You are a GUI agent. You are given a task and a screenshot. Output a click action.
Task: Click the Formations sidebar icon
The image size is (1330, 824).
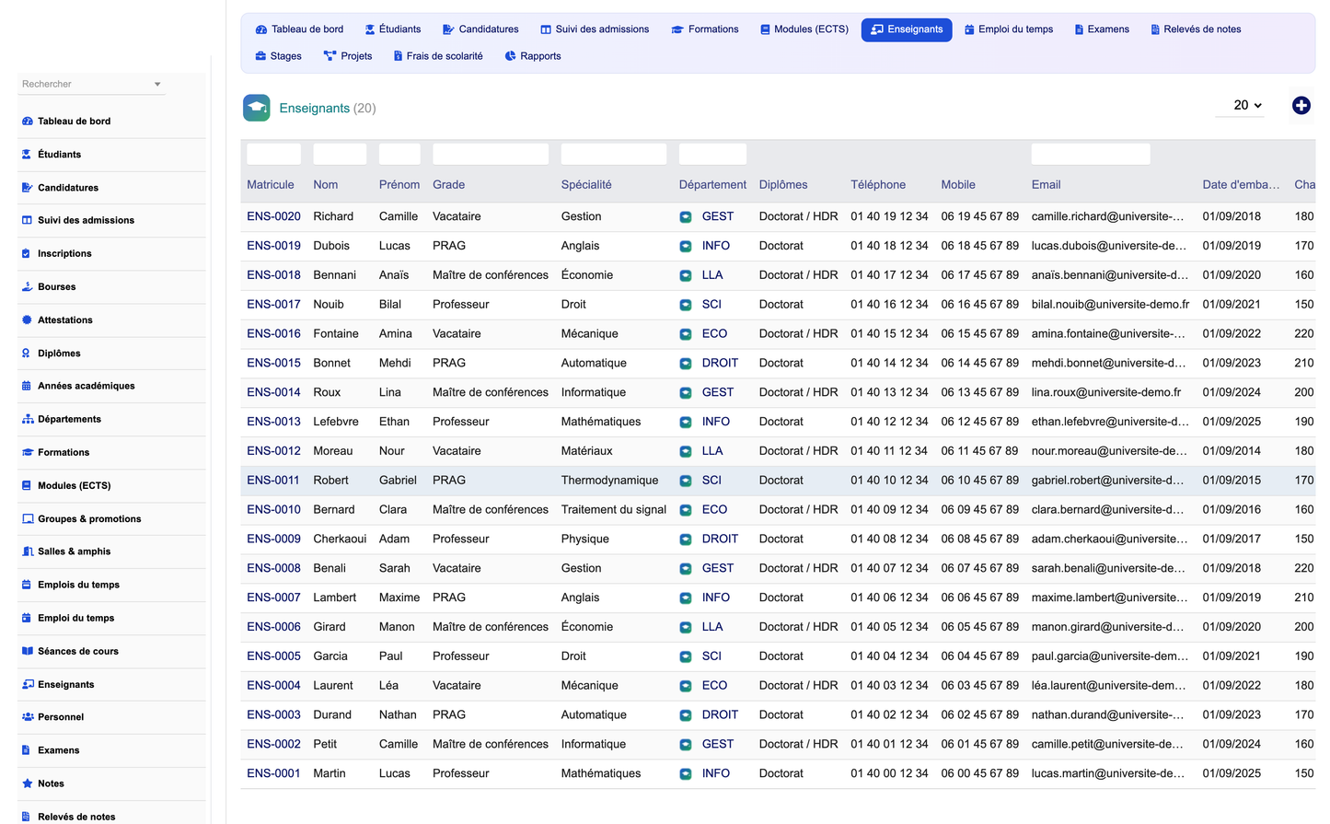[x=28, y=453]
